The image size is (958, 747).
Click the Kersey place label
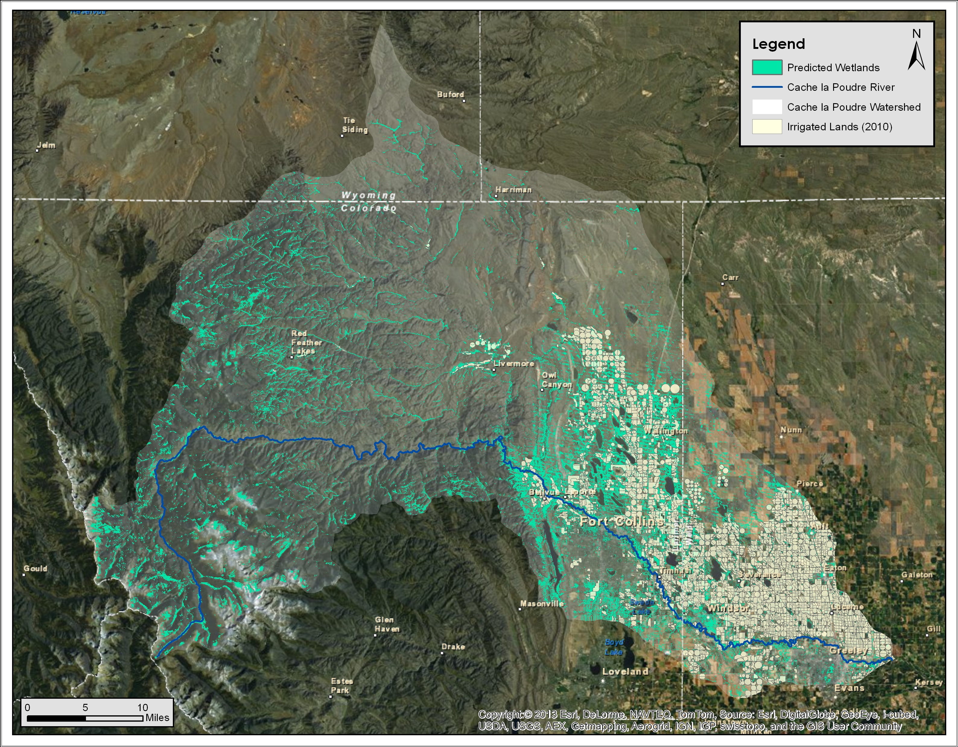point(929,682)
